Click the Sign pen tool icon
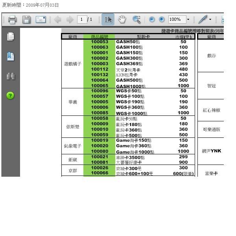 tap(203, 19)
